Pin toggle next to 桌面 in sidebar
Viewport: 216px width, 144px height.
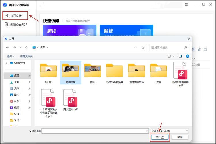pos(29,76)
